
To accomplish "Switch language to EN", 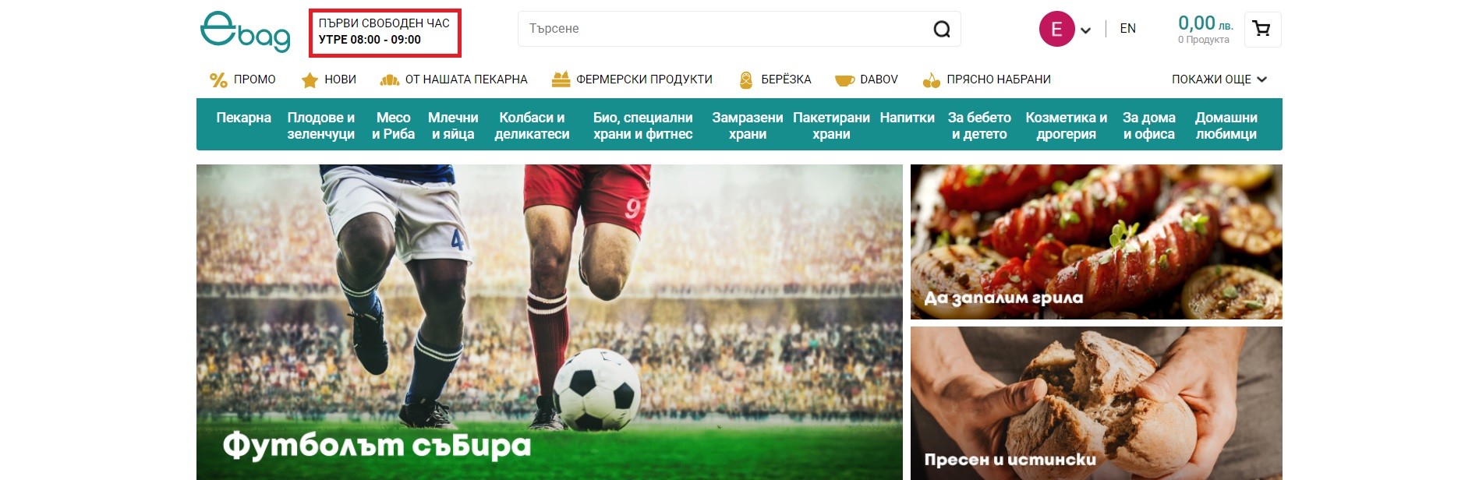I will pos(1127,29).
